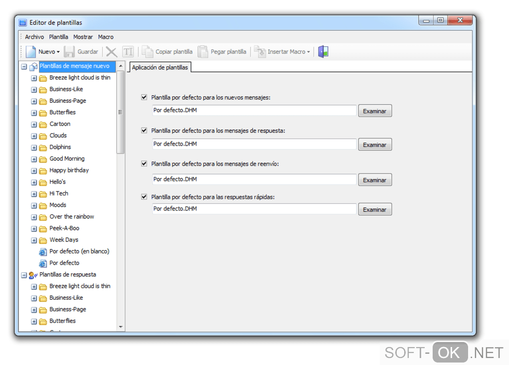Click the tree scrollbar thumb
509x365 pixels.
(x=120, y=112)
